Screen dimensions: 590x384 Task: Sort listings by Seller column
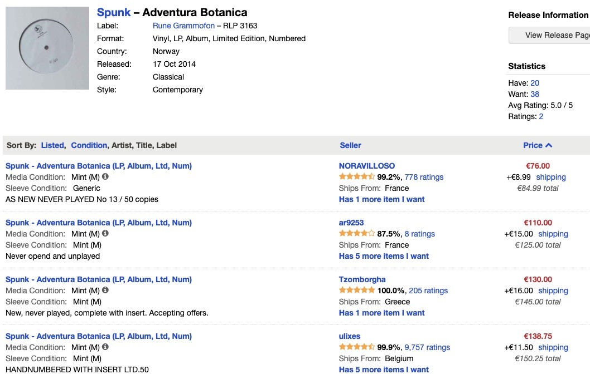pos(350,145)
